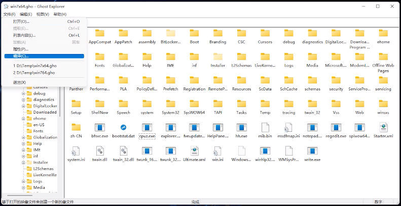Image resolution: width=401 pixels, height=206 pixels.
Task: Open the 编辑(E) menu
Action: point(26,14)
